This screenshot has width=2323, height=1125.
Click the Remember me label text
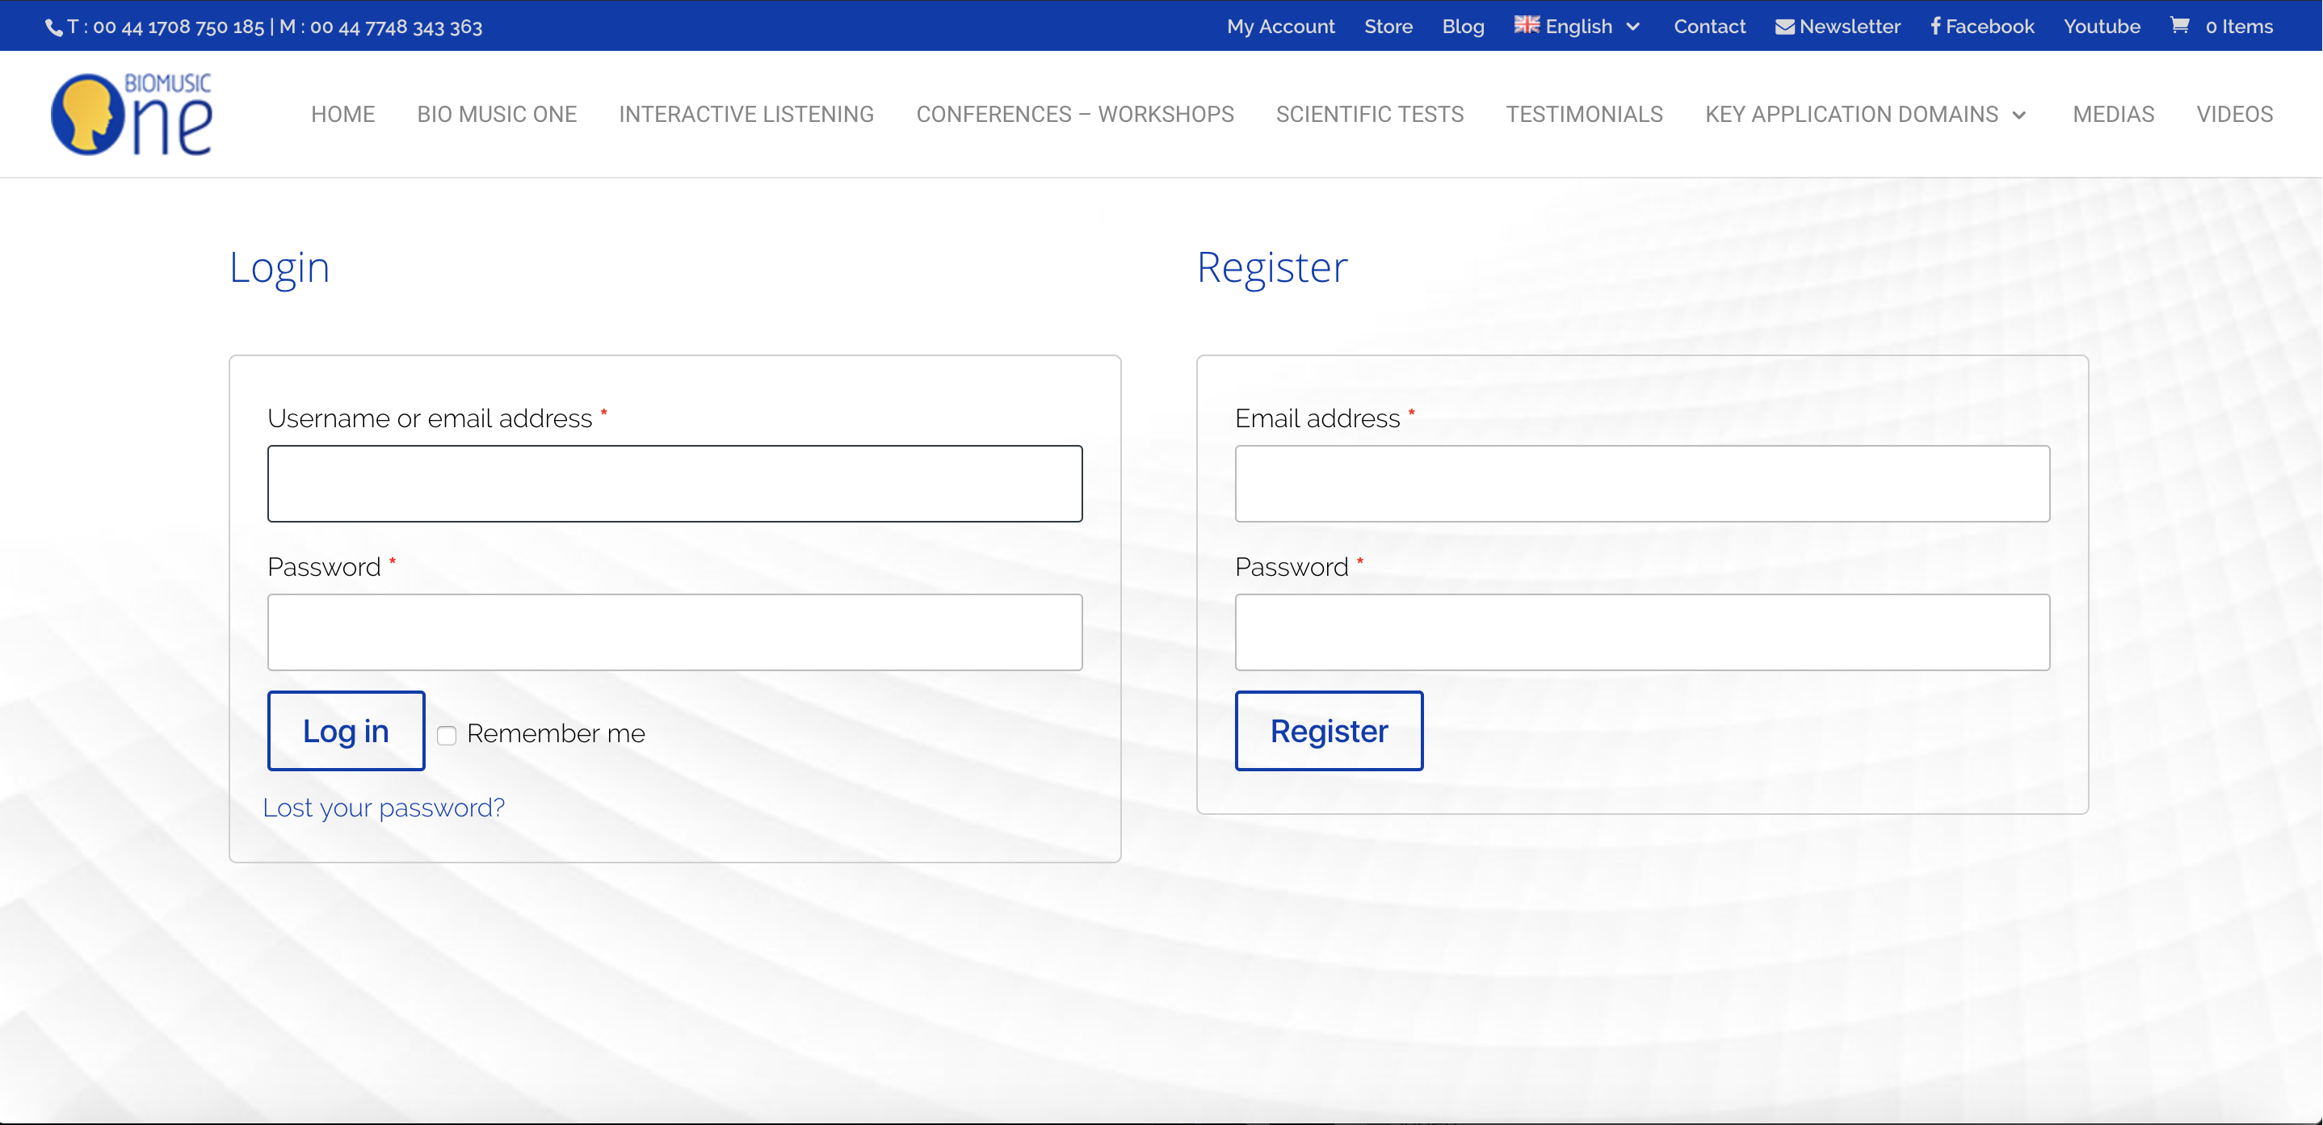[x=556, y=734]
